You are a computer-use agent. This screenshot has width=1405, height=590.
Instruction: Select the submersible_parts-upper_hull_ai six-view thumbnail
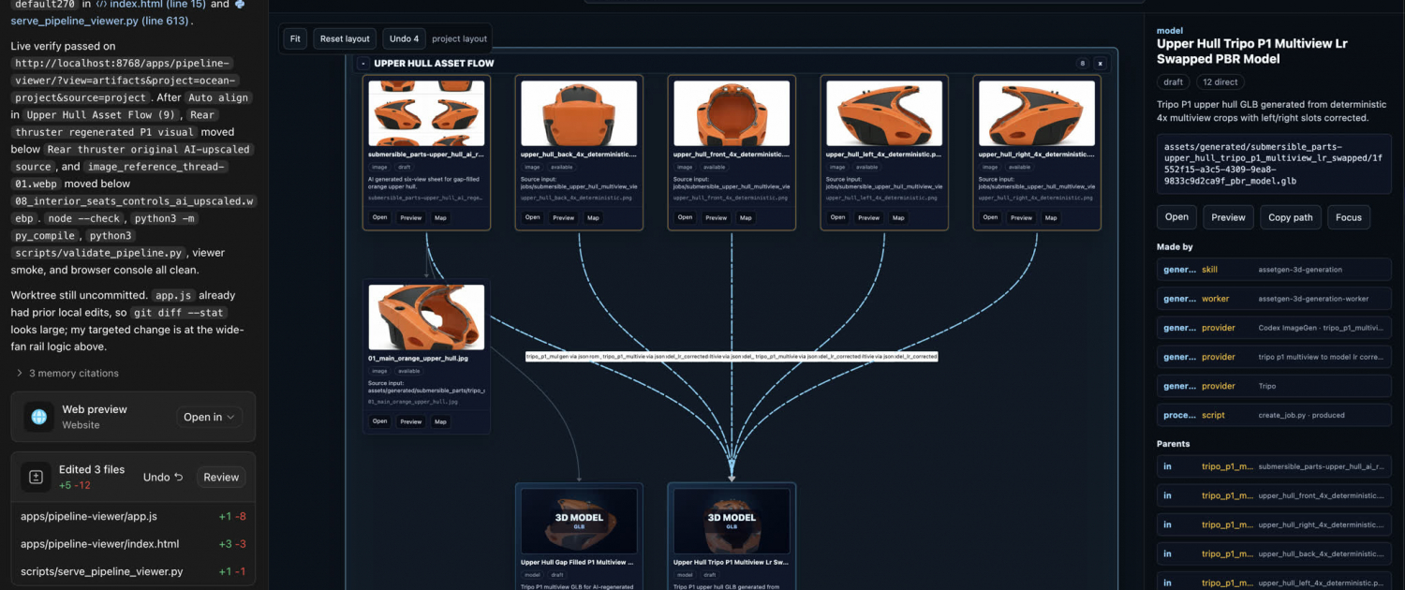click(x=426, y=113)
